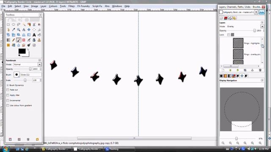Select the Clone stamp tool
Viewport: 271px width, 152px height.
coord(39,40)
